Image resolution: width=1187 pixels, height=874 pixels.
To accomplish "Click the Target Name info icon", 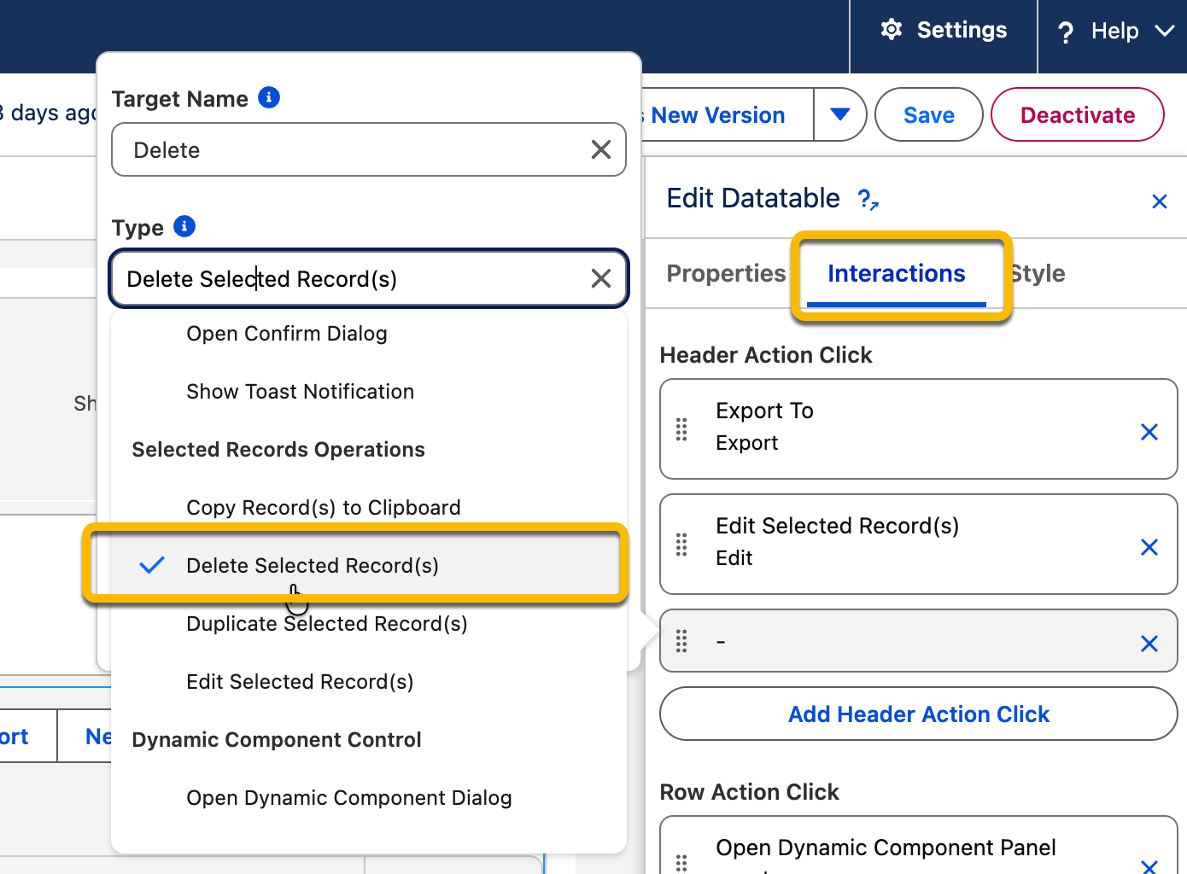I will point(269,98).
